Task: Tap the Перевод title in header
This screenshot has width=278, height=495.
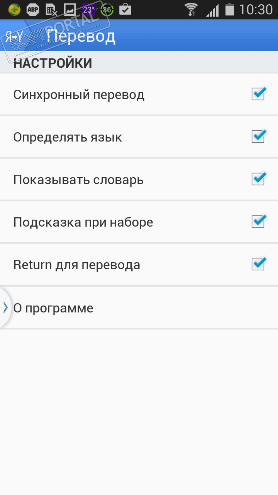Action: click(x=81, y=36)
